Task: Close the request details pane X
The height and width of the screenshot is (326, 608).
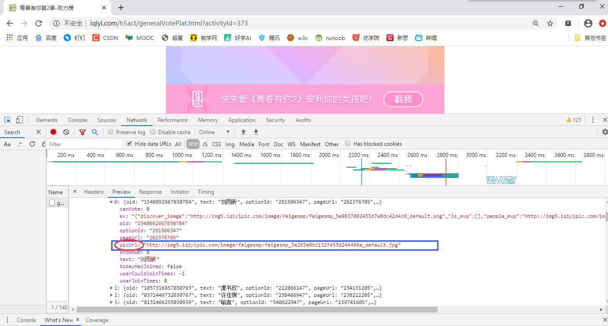Action: point(75,191)
